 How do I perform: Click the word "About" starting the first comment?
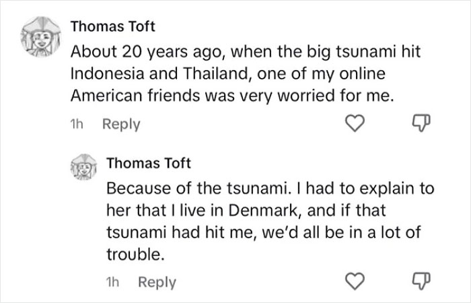pyautogui.click(x=91, y=50)
